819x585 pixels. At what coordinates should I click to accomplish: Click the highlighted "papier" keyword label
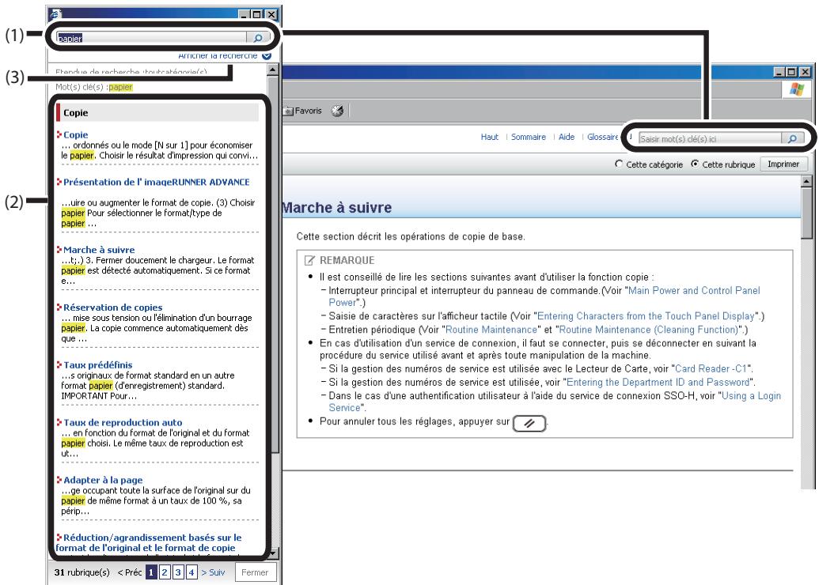click(x=120, y=87)
